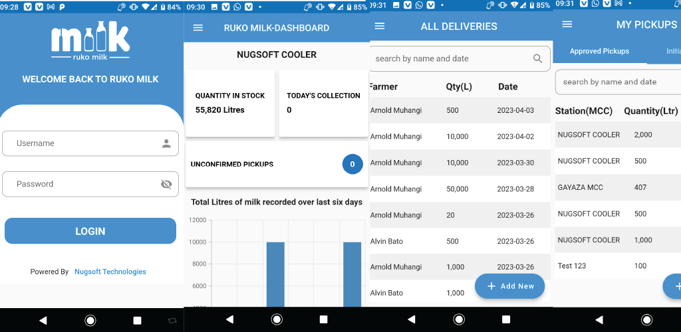Select NUGSOFT COOLER 2,000 pickup row
The height and width of the screenshot is (332, 681).
[x=618, y=135]
